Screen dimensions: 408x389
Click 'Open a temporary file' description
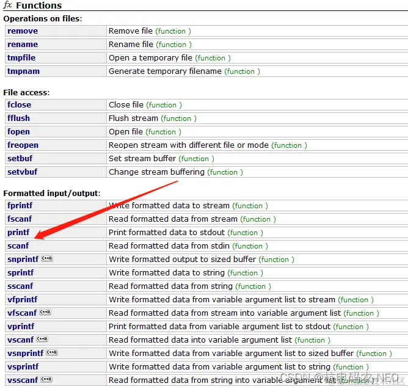pos(150,58)
